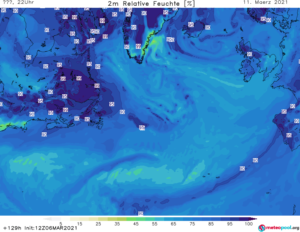Image resolution: width=300 pixels, height=232 pixels.
Task: Click the legend value "25"
Action: pyautogui.click(x=98, y=224)
